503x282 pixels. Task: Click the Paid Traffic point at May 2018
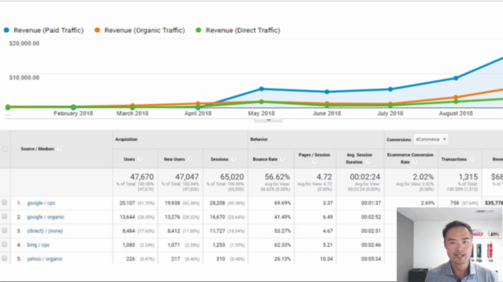[262, 89]
